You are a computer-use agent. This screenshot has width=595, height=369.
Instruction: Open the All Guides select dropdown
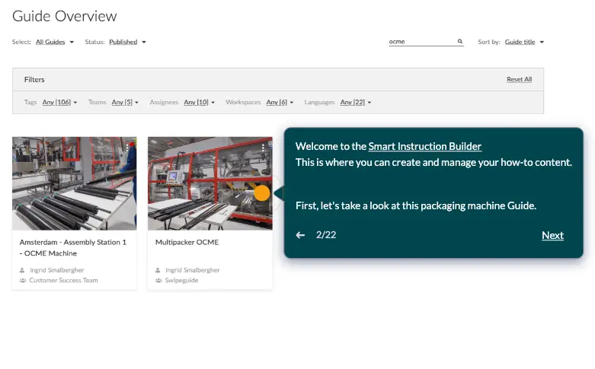point(55,42)
